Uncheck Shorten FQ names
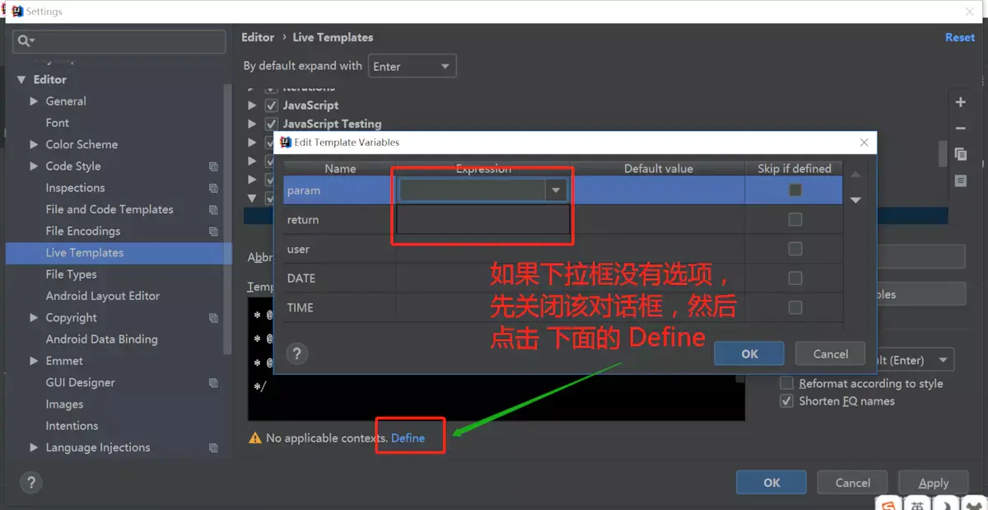 pos(786,401)
